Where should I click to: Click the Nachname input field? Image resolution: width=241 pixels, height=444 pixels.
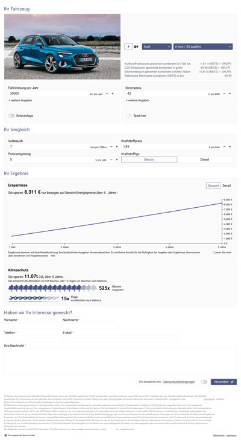coord(91,326)
